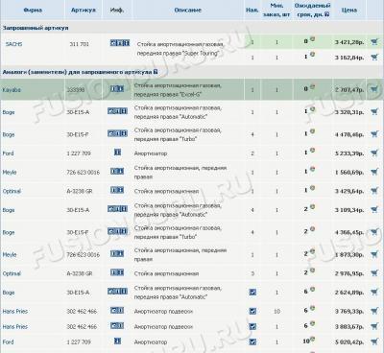384x353 pixels.
Task: Toggle the availability checkbox for Ford 5 020,42р.
Action: (x=252, y=341)
